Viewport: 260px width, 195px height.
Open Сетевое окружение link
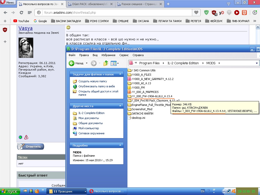point(91,133)
